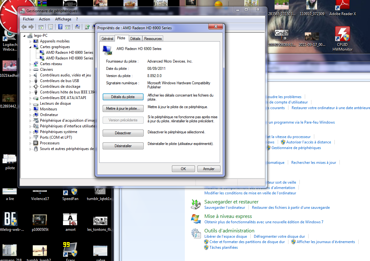
Task: Expand the Cartes réseau category
Action: click(x=31, y=64)
